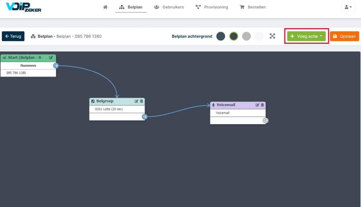Go back with the Terug button

13,36
